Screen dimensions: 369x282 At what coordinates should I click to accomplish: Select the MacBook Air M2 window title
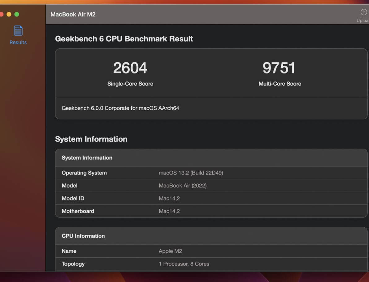pos(73,14)
